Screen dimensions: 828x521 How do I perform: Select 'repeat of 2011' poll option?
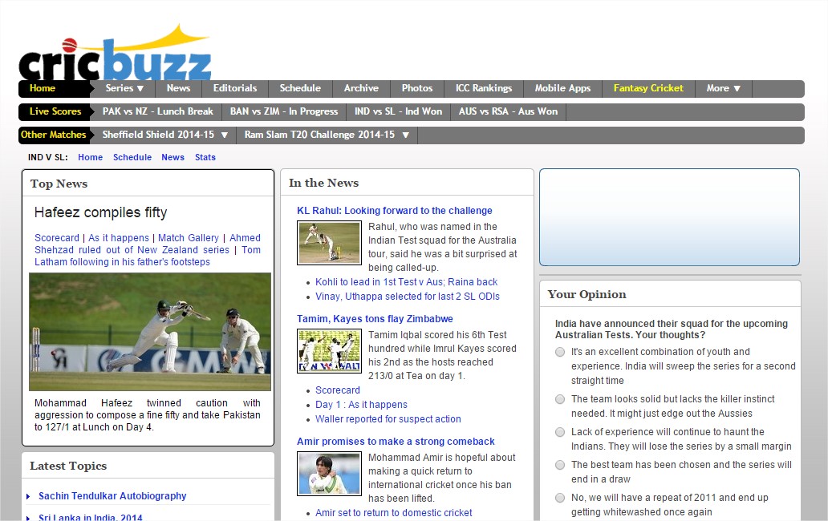click(x=560, y=497)
